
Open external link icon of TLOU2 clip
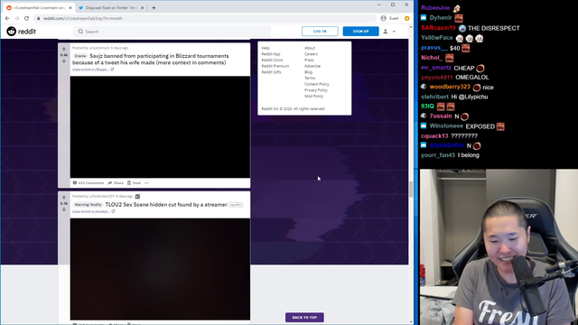(113, 211)
